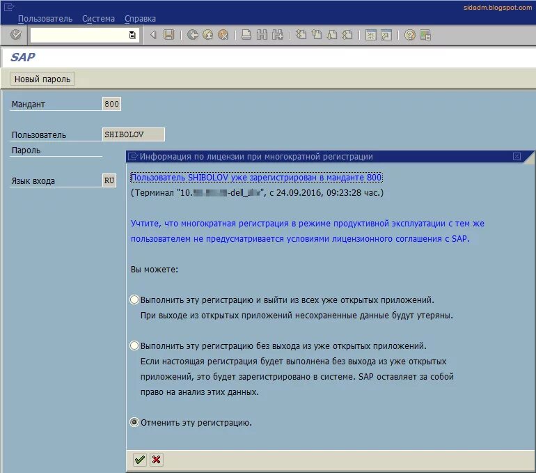Open the Пользователь menu
The image size is (536, 473).
pyautogui.click(x=45, y=19)
